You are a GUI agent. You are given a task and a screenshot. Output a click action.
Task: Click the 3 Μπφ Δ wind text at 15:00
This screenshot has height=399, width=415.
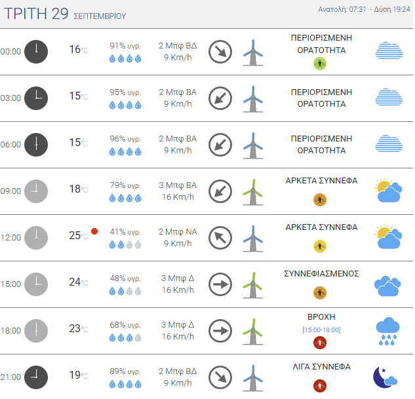coord(178,278)
